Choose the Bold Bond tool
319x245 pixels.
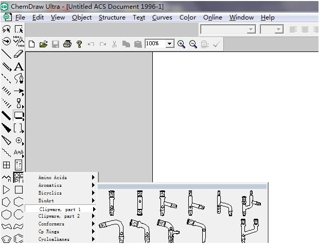tap(7, 116)
